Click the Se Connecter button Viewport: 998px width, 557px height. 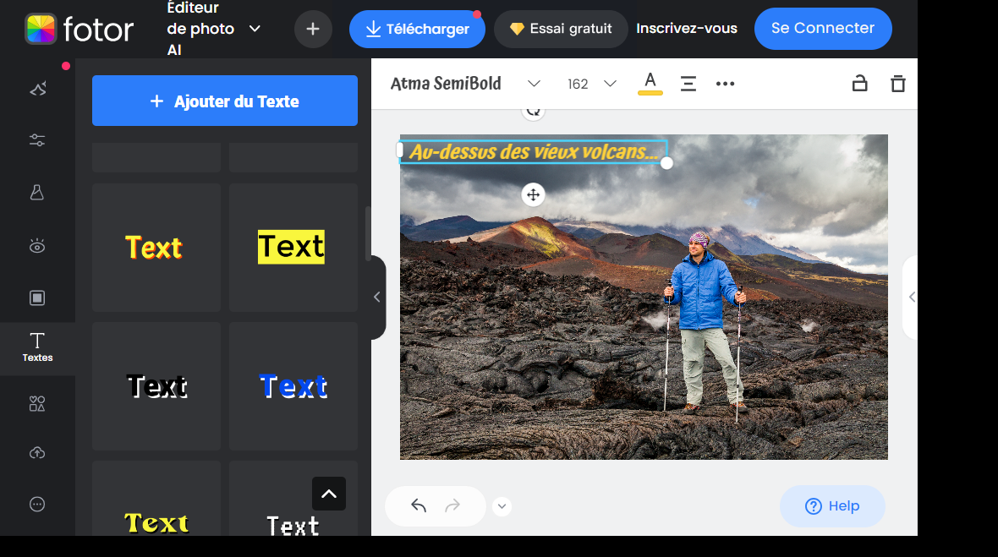[823, 29]
